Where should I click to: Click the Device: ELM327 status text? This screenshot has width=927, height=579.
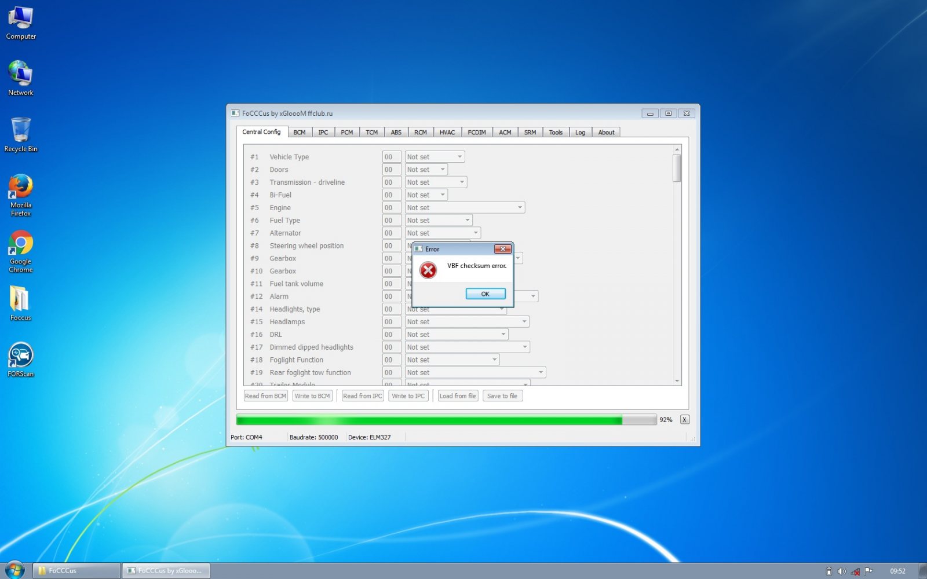pyautogui.click(x=369, y=437)
